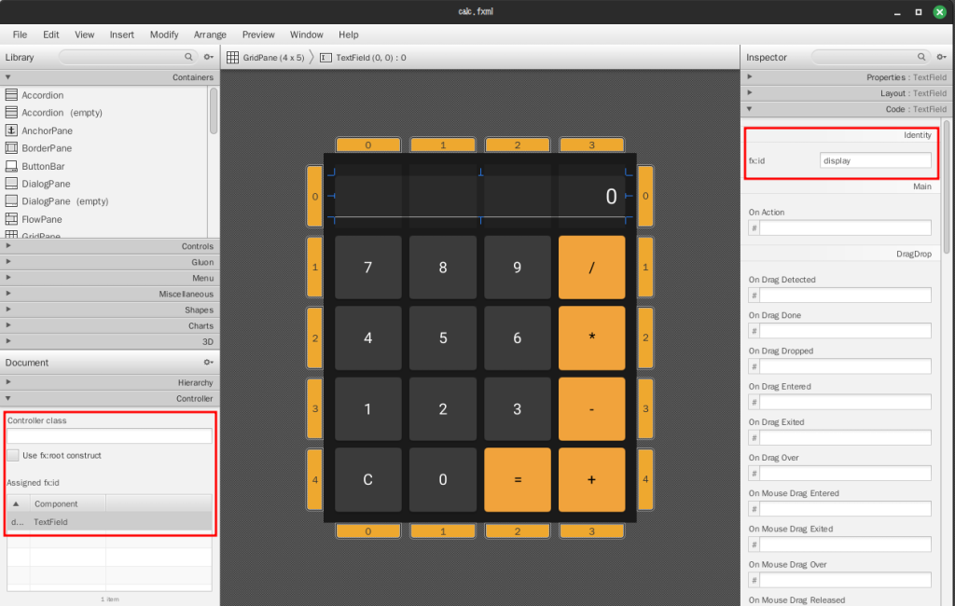Image resolution: width=955 pixels, height=606 pixels.
Task: Open the Preview menu
Action: [x=258, y=34]
